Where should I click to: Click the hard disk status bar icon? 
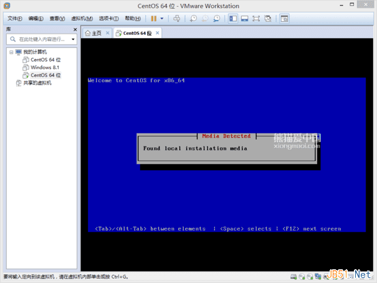click(293, 277)
